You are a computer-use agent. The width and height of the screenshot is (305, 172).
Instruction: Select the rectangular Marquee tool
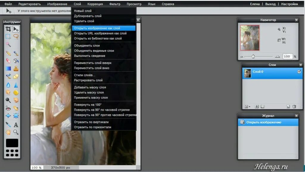8,37
